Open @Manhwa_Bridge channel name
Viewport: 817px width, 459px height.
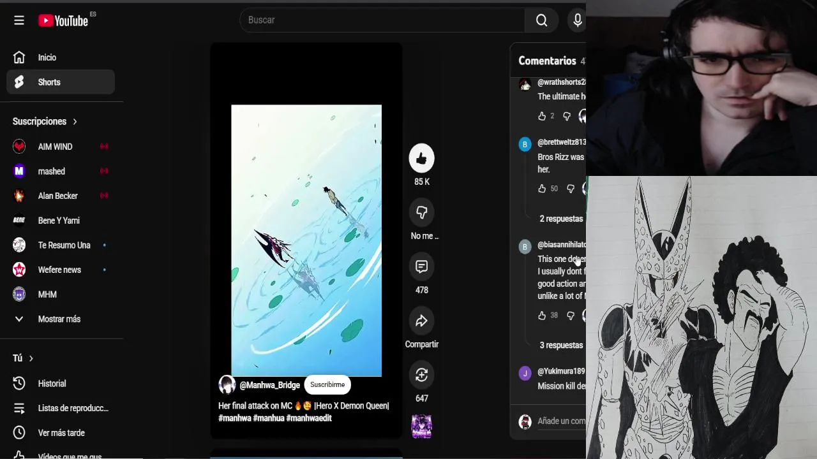click(269, 385)
